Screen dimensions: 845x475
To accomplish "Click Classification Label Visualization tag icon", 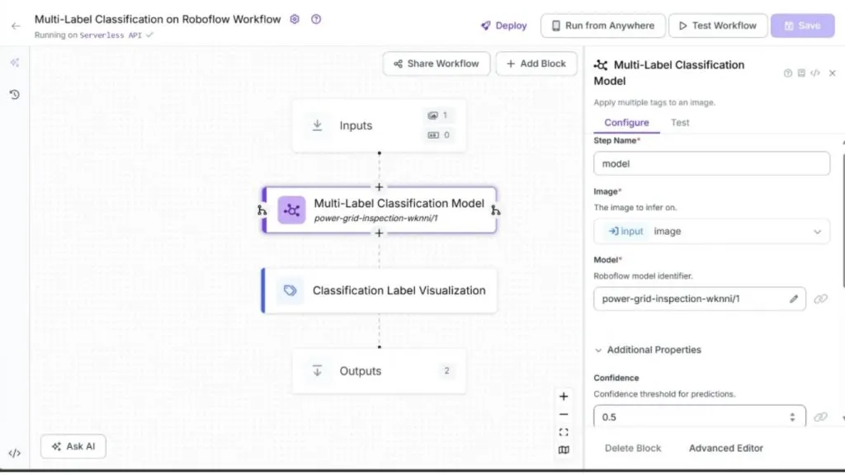I will tap(290, 291).
